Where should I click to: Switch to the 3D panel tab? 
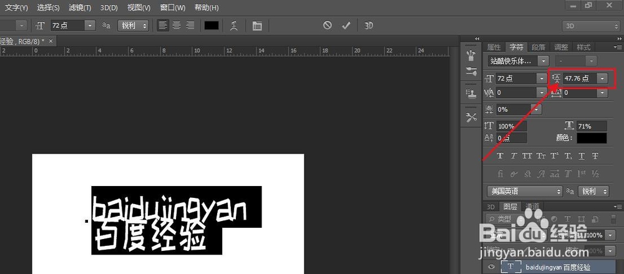coord(490,207)
